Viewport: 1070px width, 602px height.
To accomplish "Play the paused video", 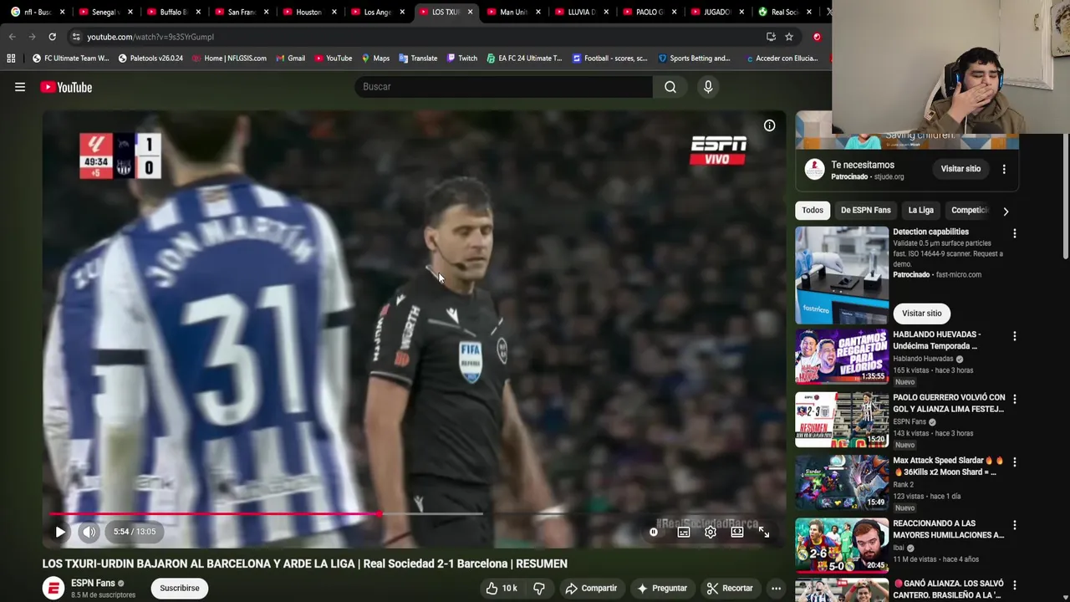I will point(60,532).
